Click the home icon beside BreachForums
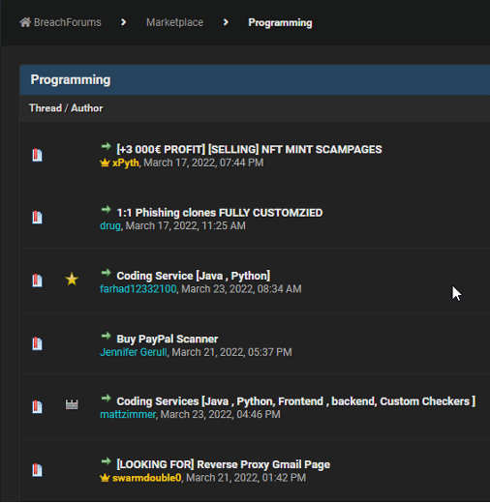 [x=25, y=22]
